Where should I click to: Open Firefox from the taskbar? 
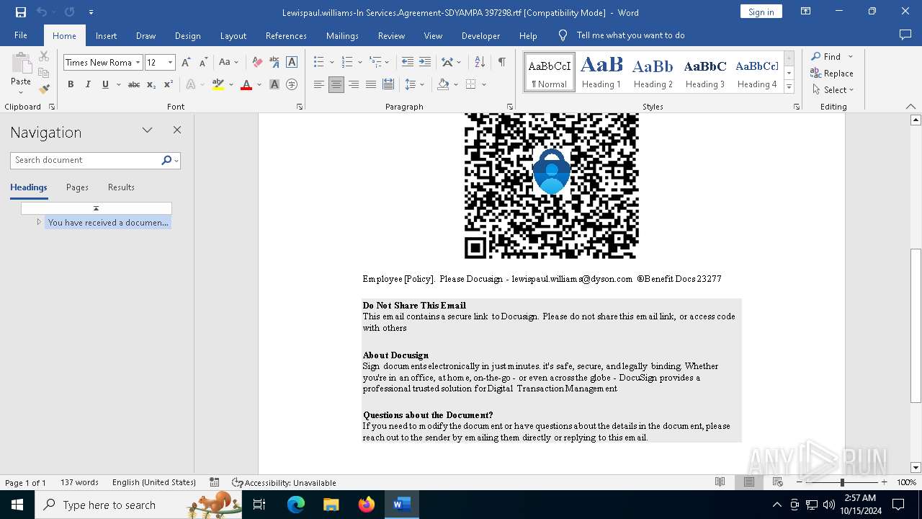(367, 505)
